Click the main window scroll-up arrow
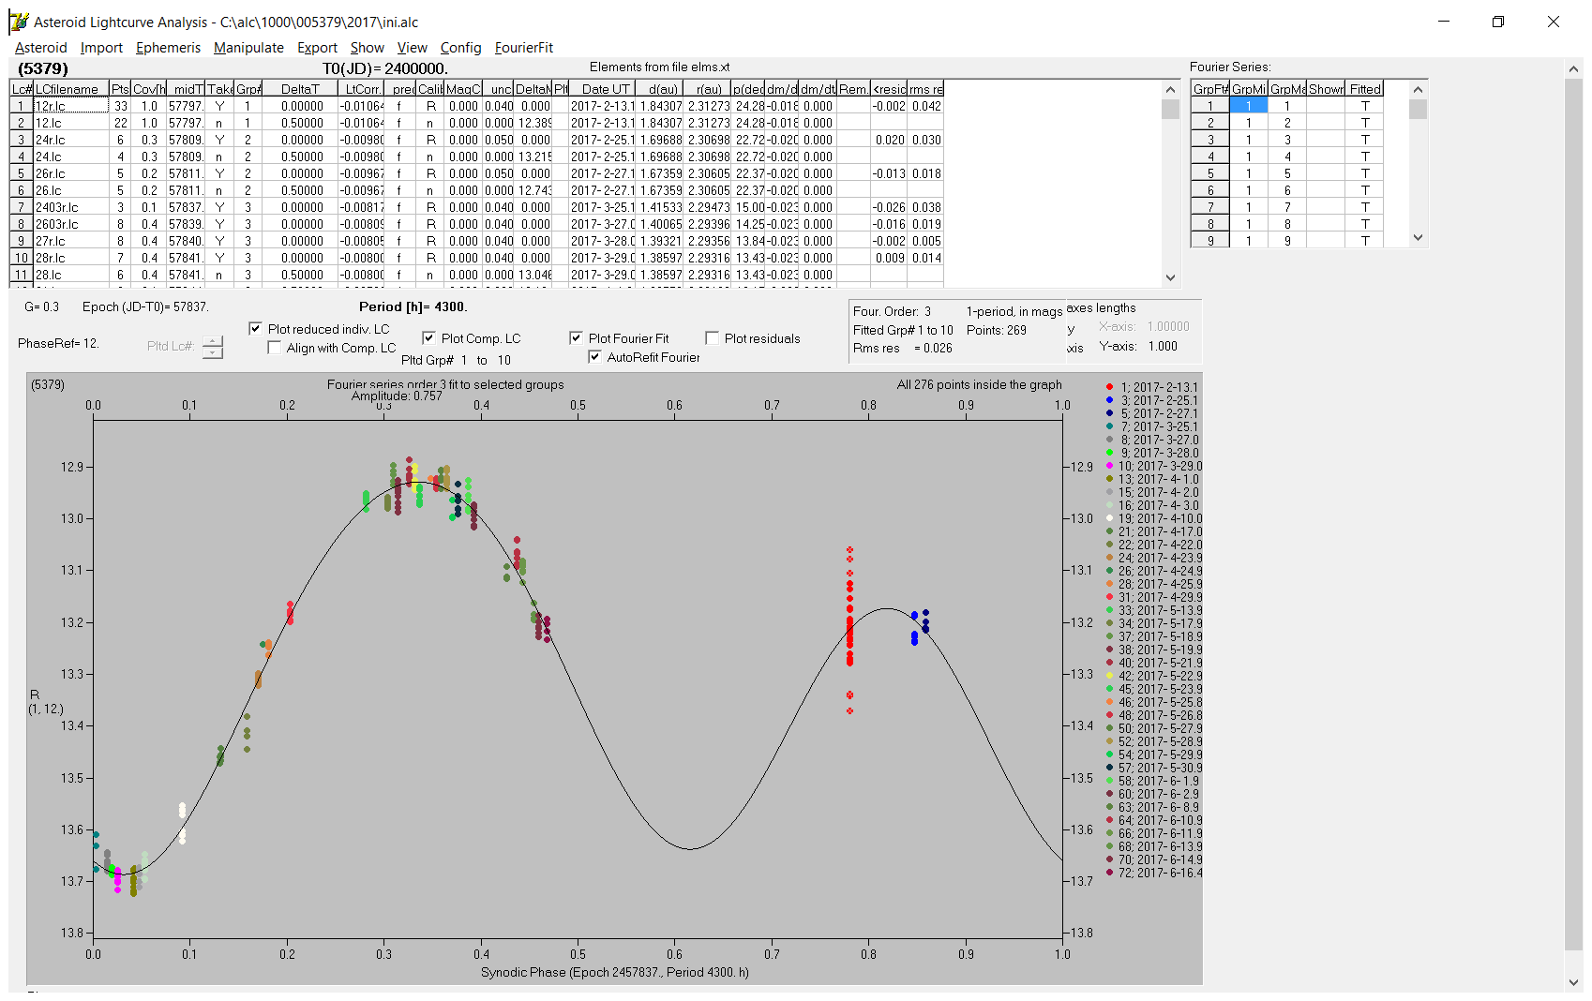 [1573, 68]
